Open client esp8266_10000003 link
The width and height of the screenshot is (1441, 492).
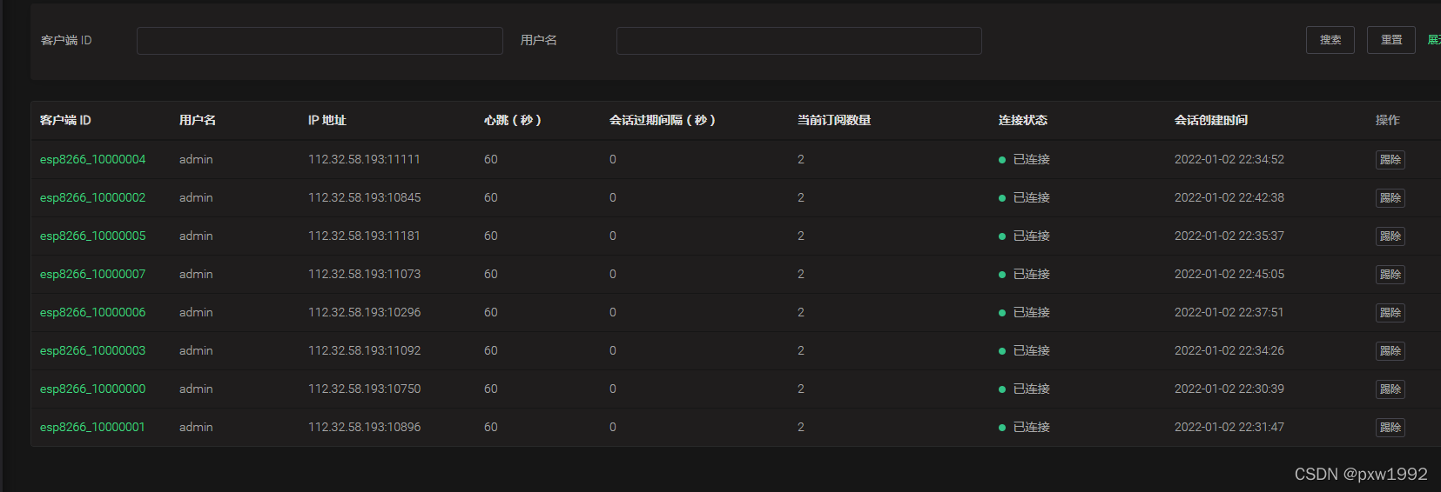pyautogui.click(x=92, y=350)
